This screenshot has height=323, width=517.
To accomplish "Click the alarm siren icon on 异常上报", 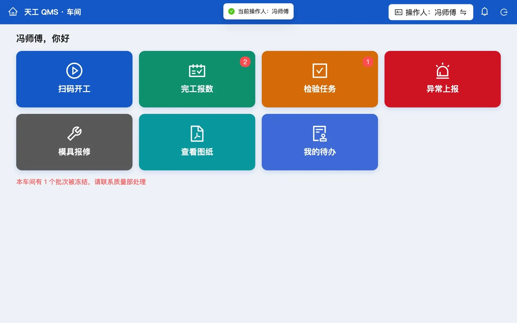I will [x=443, y=71].
